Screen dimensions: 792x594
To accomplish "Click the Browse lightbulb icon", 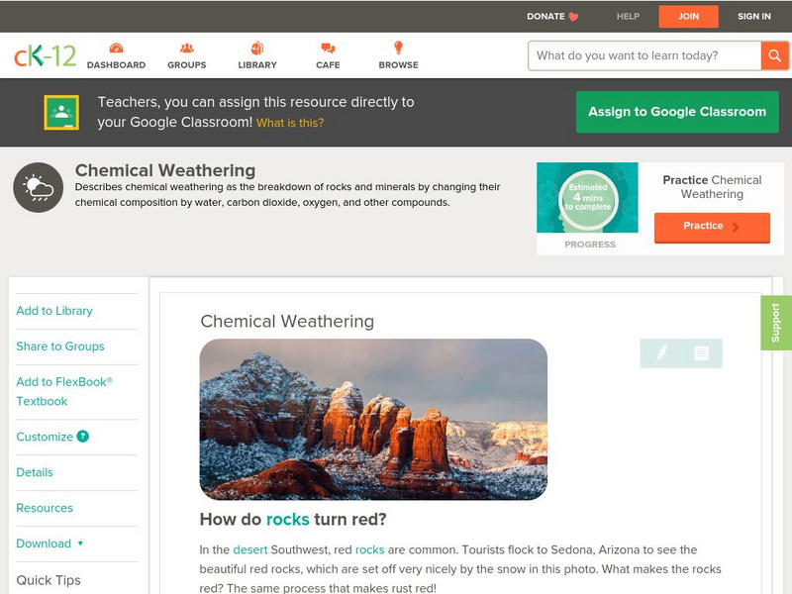I will point(397,47).
